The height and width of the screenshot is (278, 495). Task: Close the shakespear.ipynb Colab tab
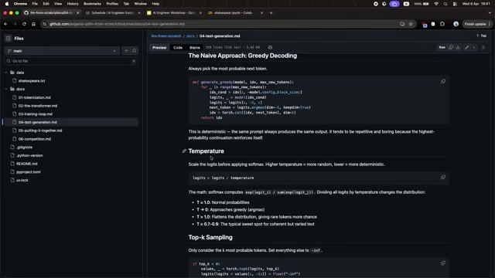tap(261, 13)
